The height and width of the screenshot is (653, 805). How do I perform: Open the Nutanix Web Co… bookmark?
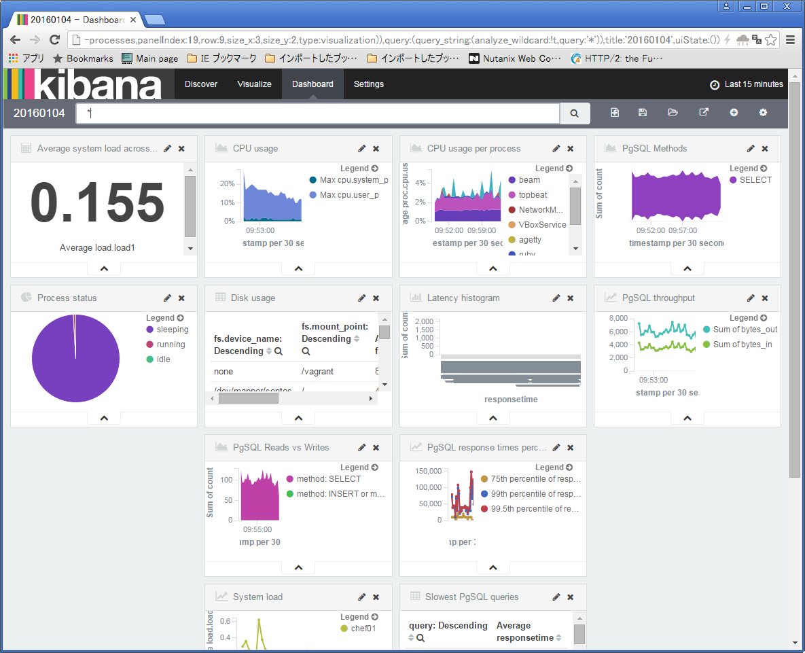515,58
